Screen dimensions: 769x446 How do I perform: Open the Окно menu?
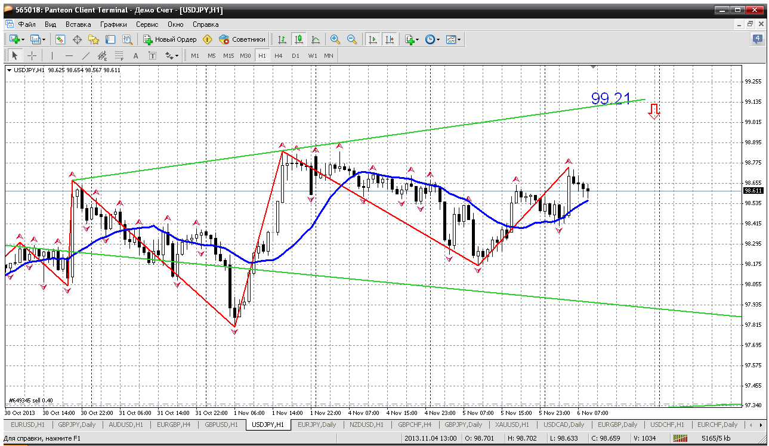click(175, 24)
